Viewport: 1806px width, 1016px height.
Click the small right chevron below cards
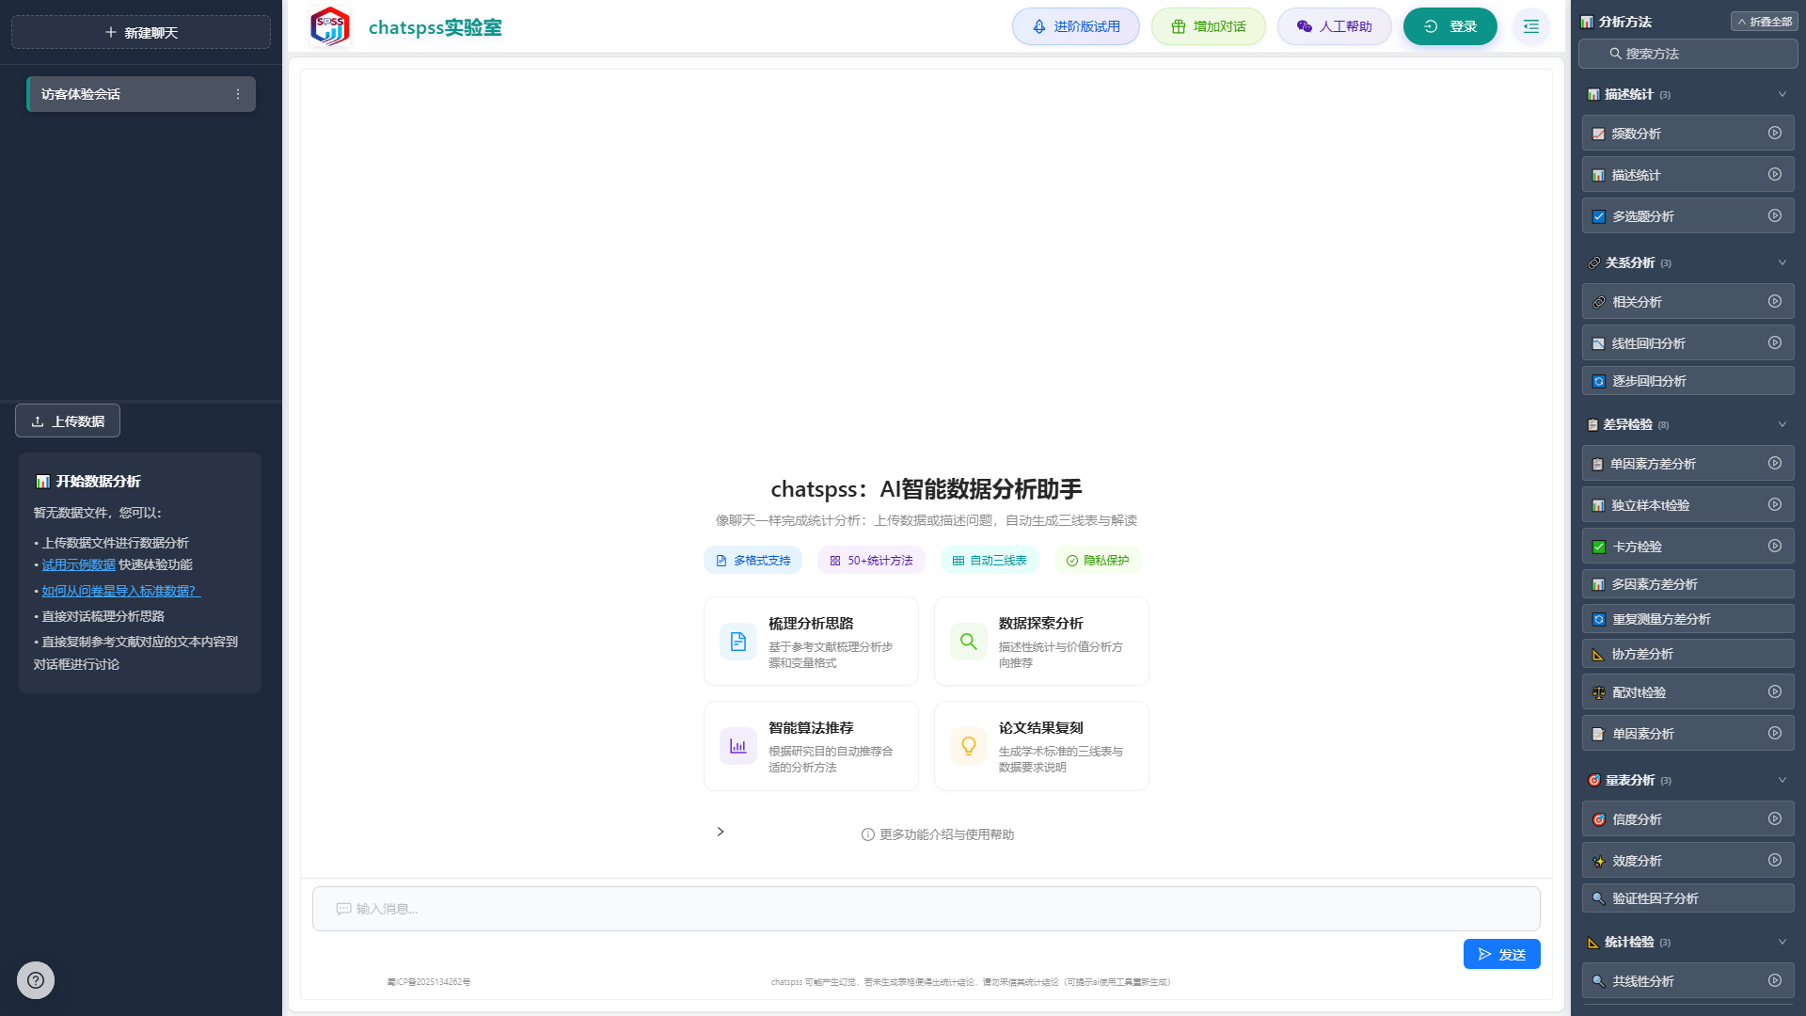coord(721,832)
